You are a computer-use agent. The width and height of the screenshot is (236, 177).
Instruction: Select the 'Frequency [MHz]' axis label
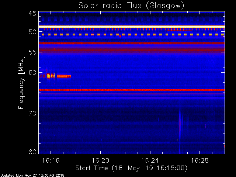tap(21, 83)
